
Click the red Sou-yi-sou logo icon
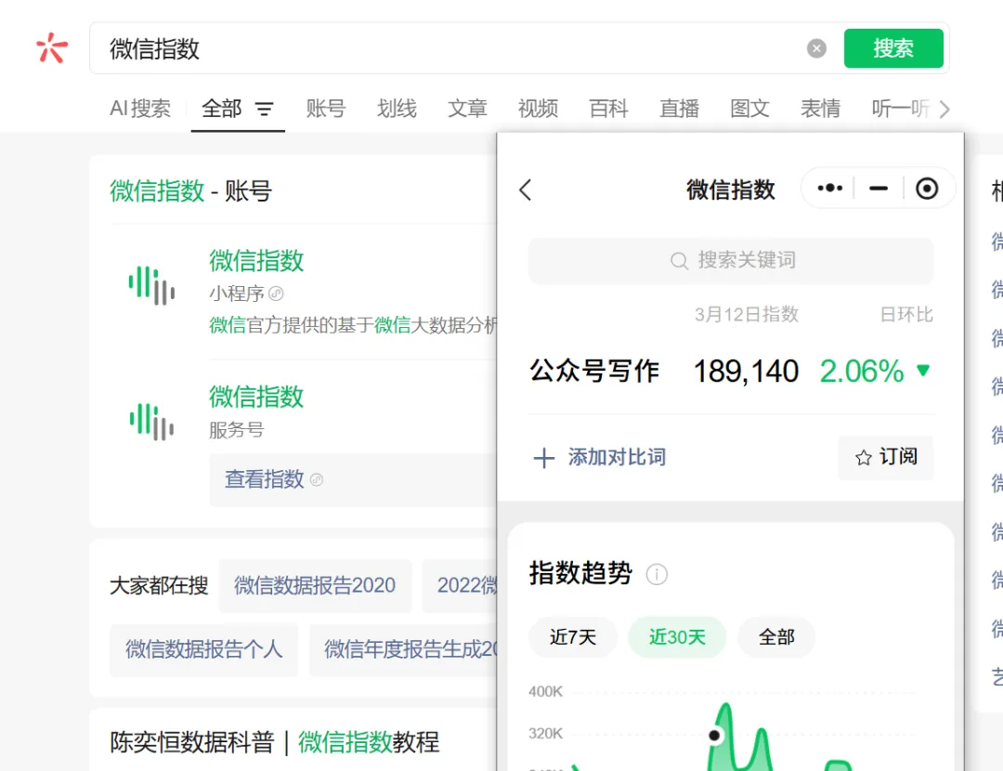coord(51,48)
